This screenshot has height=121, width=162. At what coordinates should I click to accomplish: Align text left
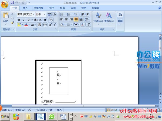tap(62, 19)
